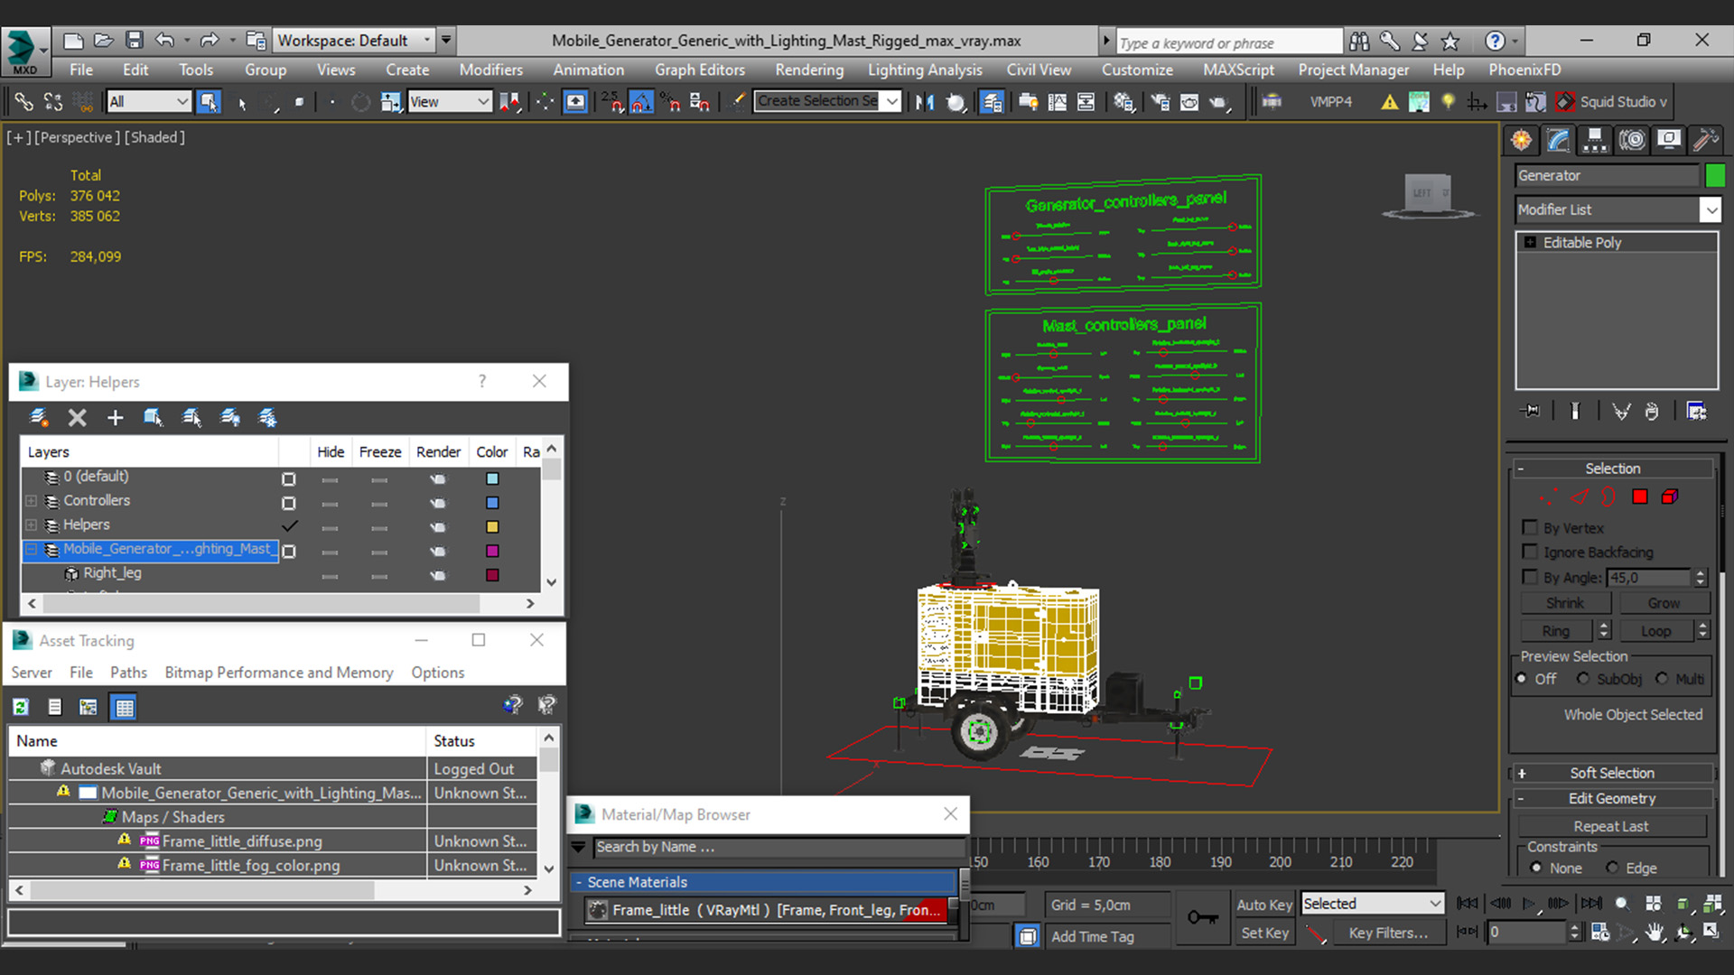Expand the Soft Selection rollout
The image size is (1734, 975).
(1612, 773)
